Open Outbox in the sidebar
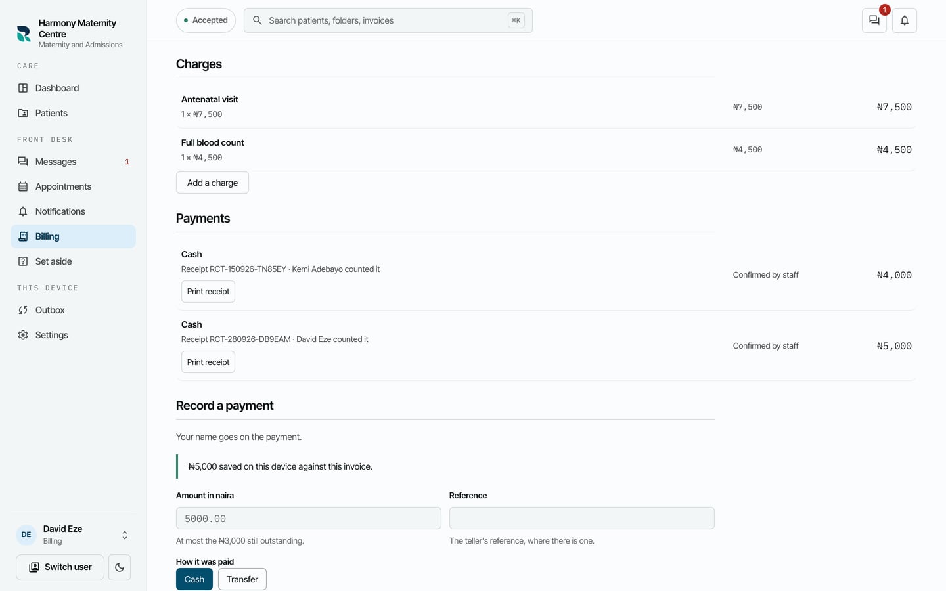946x591 pixels. tap(73, 310)
